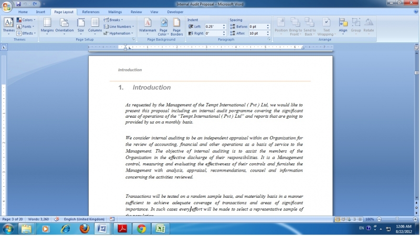420x236 pixels.
Task: Open the Themes gallery
Action: (x=8, y=25)
